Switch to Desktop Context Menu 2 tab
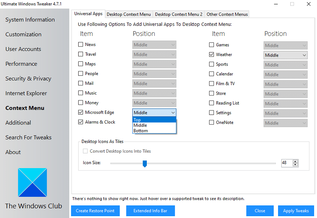Screen dimensions: 317x218 (178, 14)
